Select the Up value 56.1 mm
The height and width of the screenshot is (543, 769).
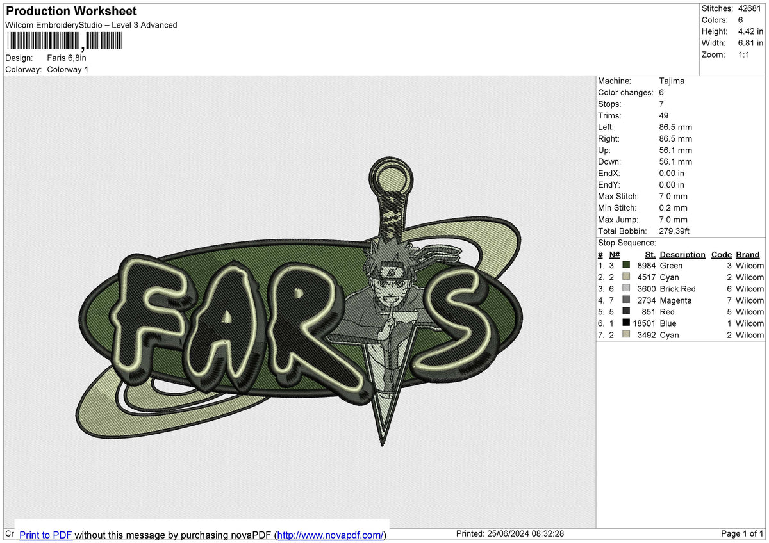click(x=675, y=150)
